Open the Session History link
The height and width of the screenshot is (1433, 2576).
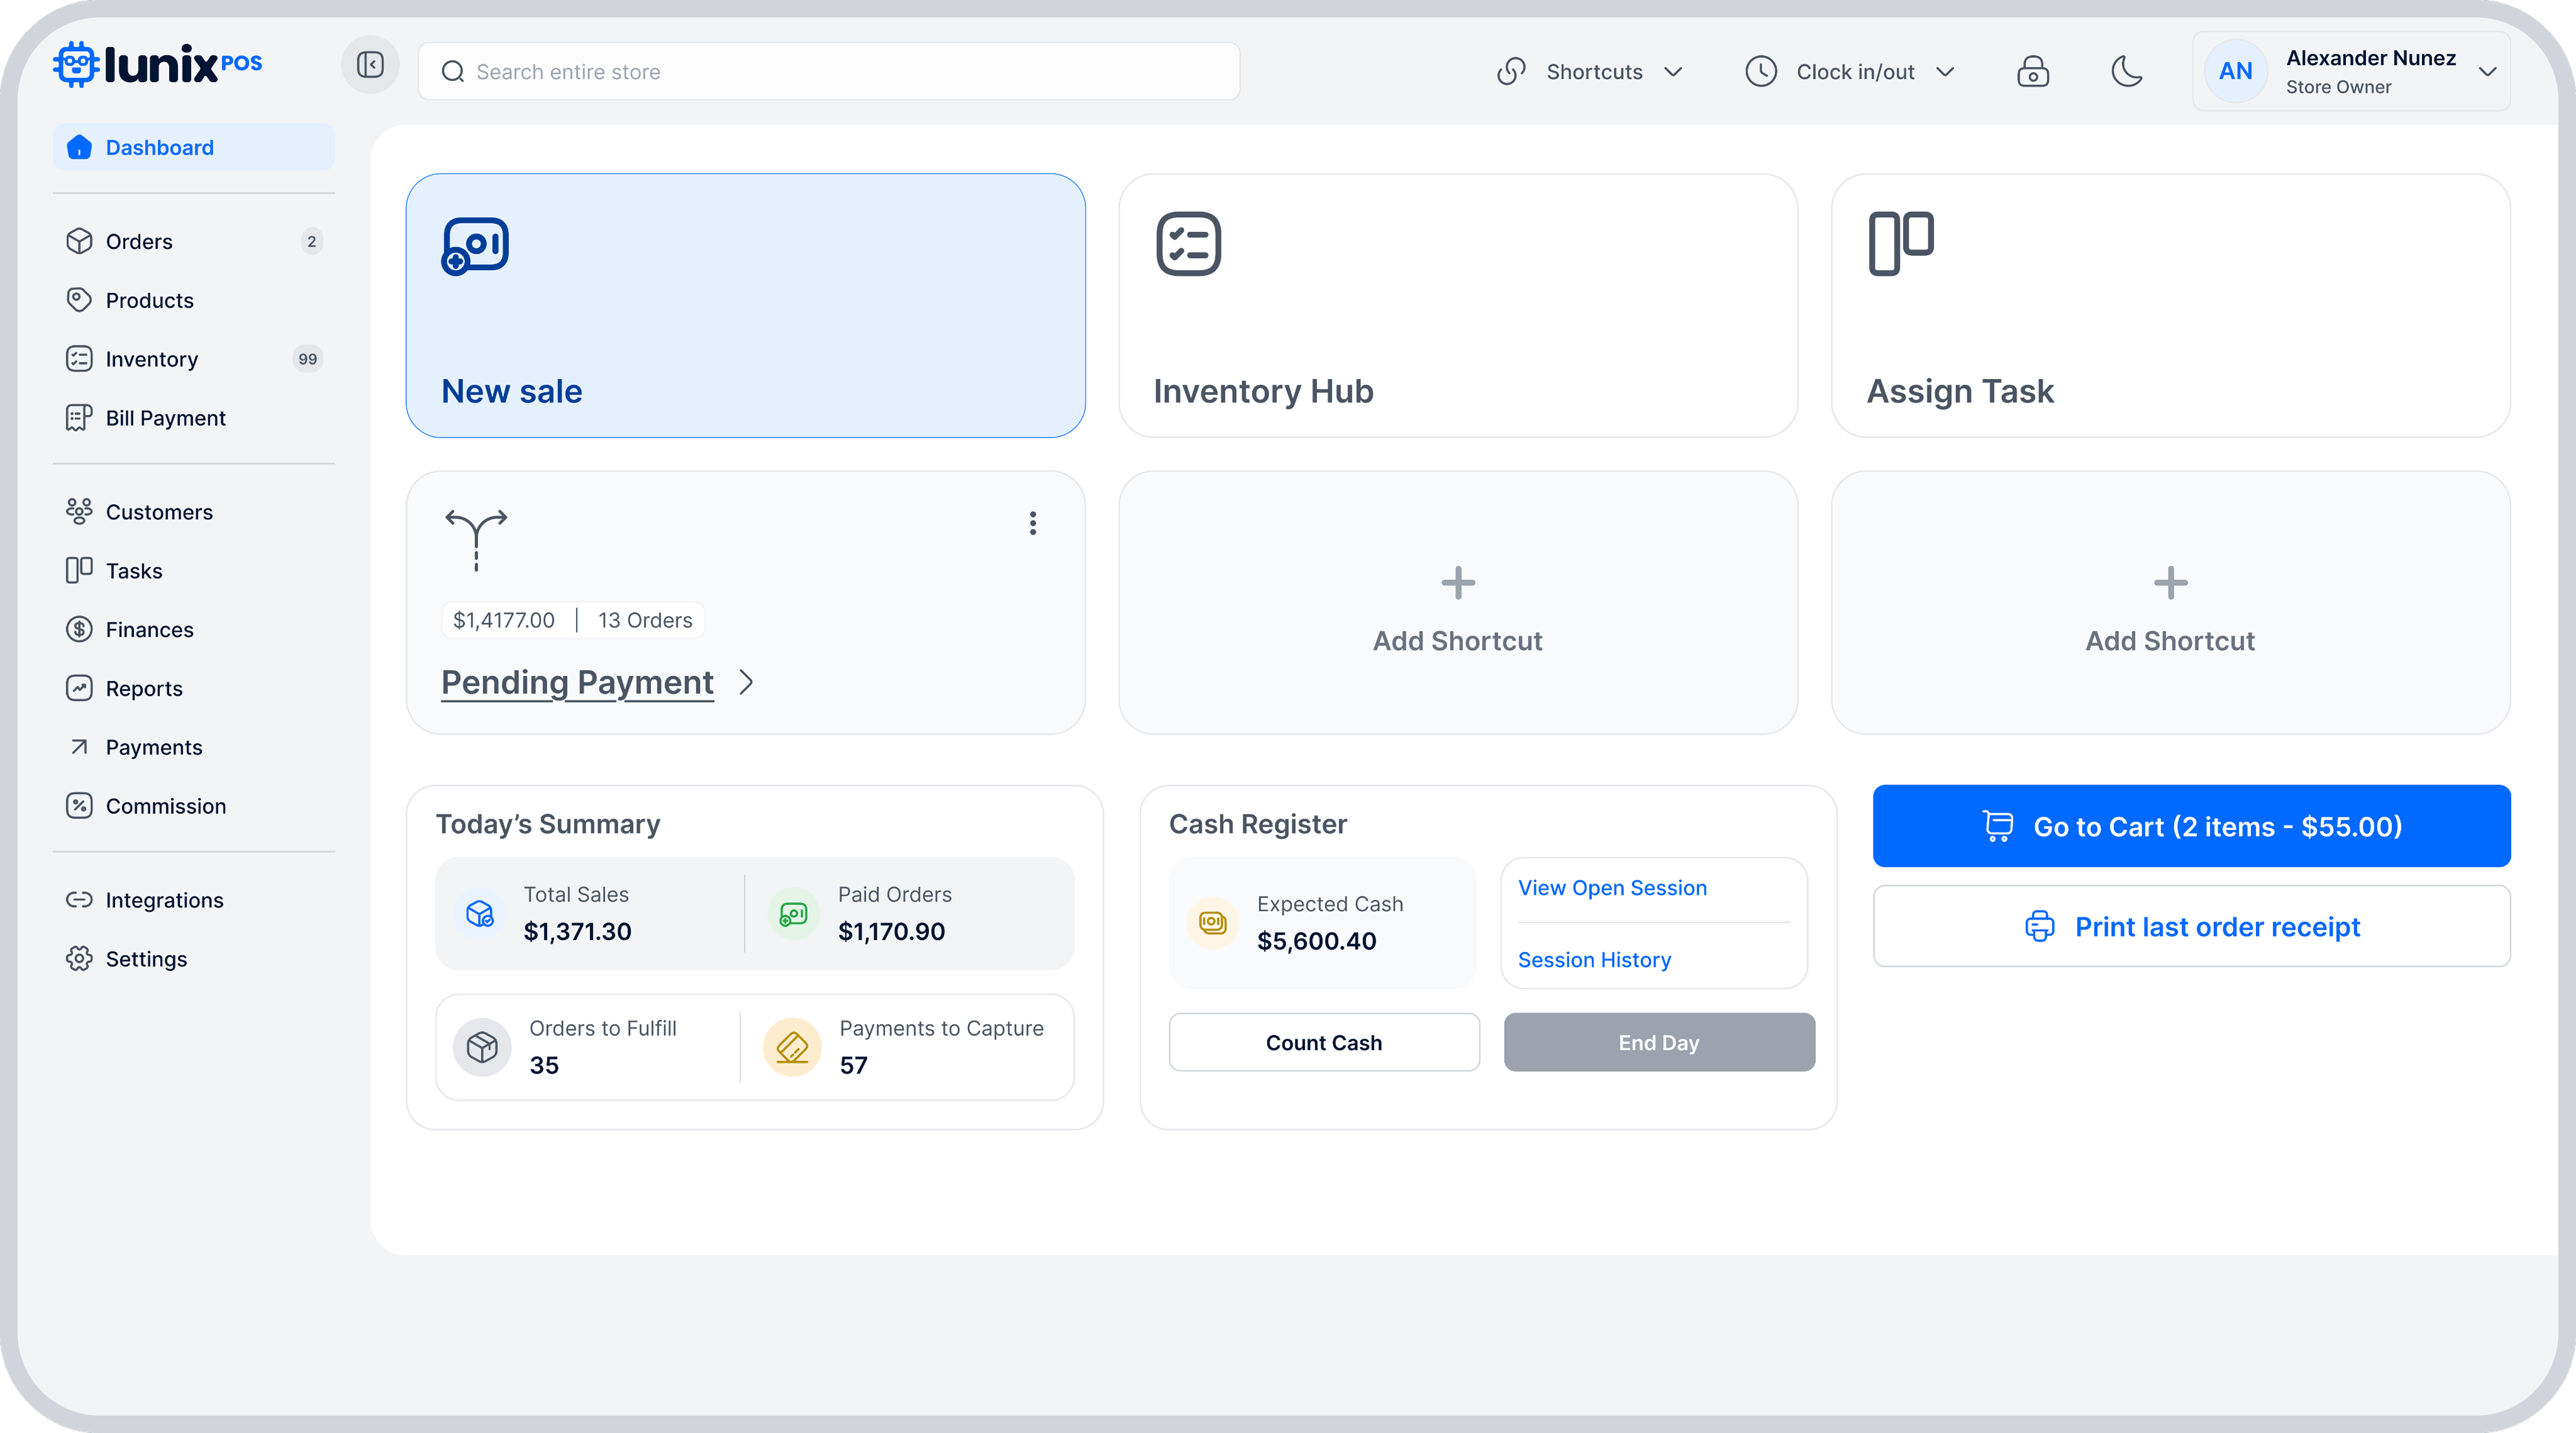click(x=1594, y=960)
